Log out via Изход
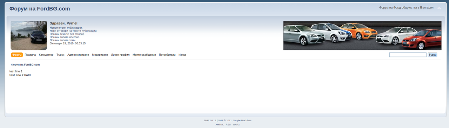The image size is (449, 128). 182,55
